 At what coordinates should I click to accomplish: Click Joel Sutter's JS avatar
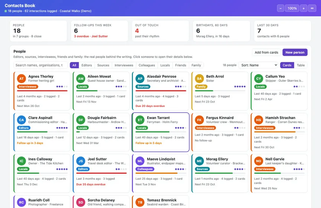[x=81, y=161]
